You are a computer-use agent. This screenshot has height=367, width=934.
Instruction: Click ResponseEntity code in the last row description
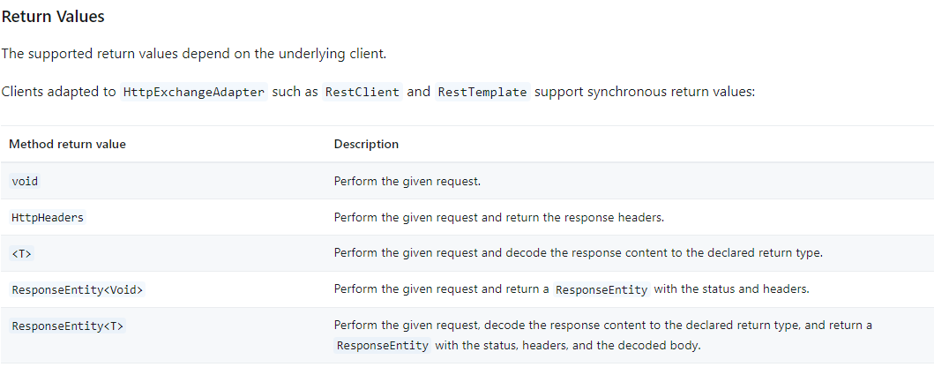click(383, 346)
